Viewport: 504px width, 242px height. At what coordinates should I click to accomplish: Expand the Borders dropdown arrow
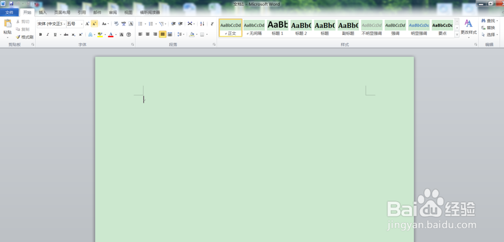(x=207, y=35)
